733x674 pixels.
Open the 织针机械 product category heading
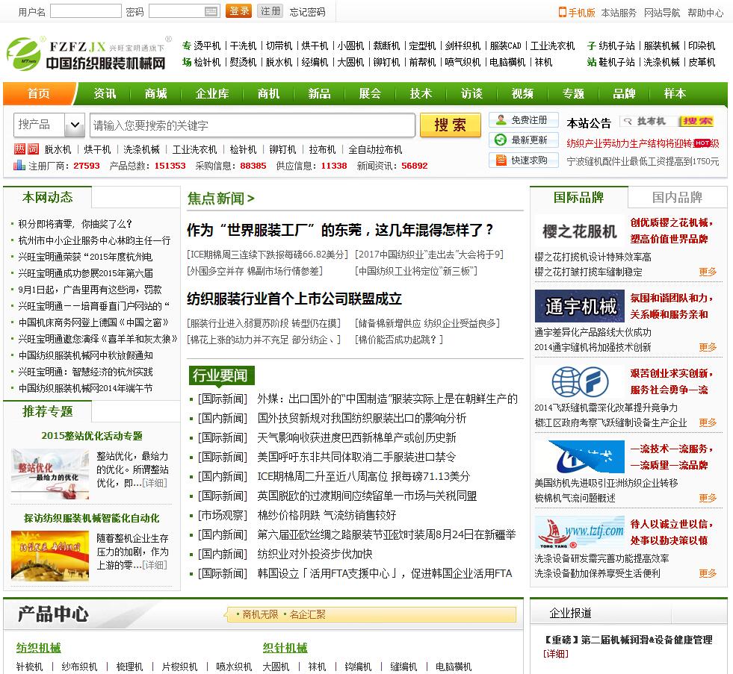point(285,648)
